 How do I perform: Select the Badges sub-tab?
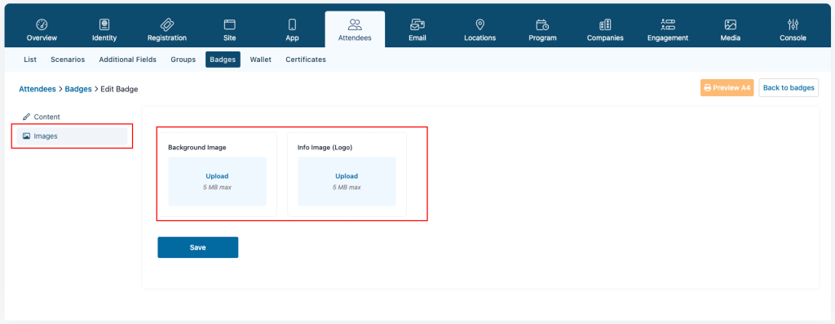223,60
